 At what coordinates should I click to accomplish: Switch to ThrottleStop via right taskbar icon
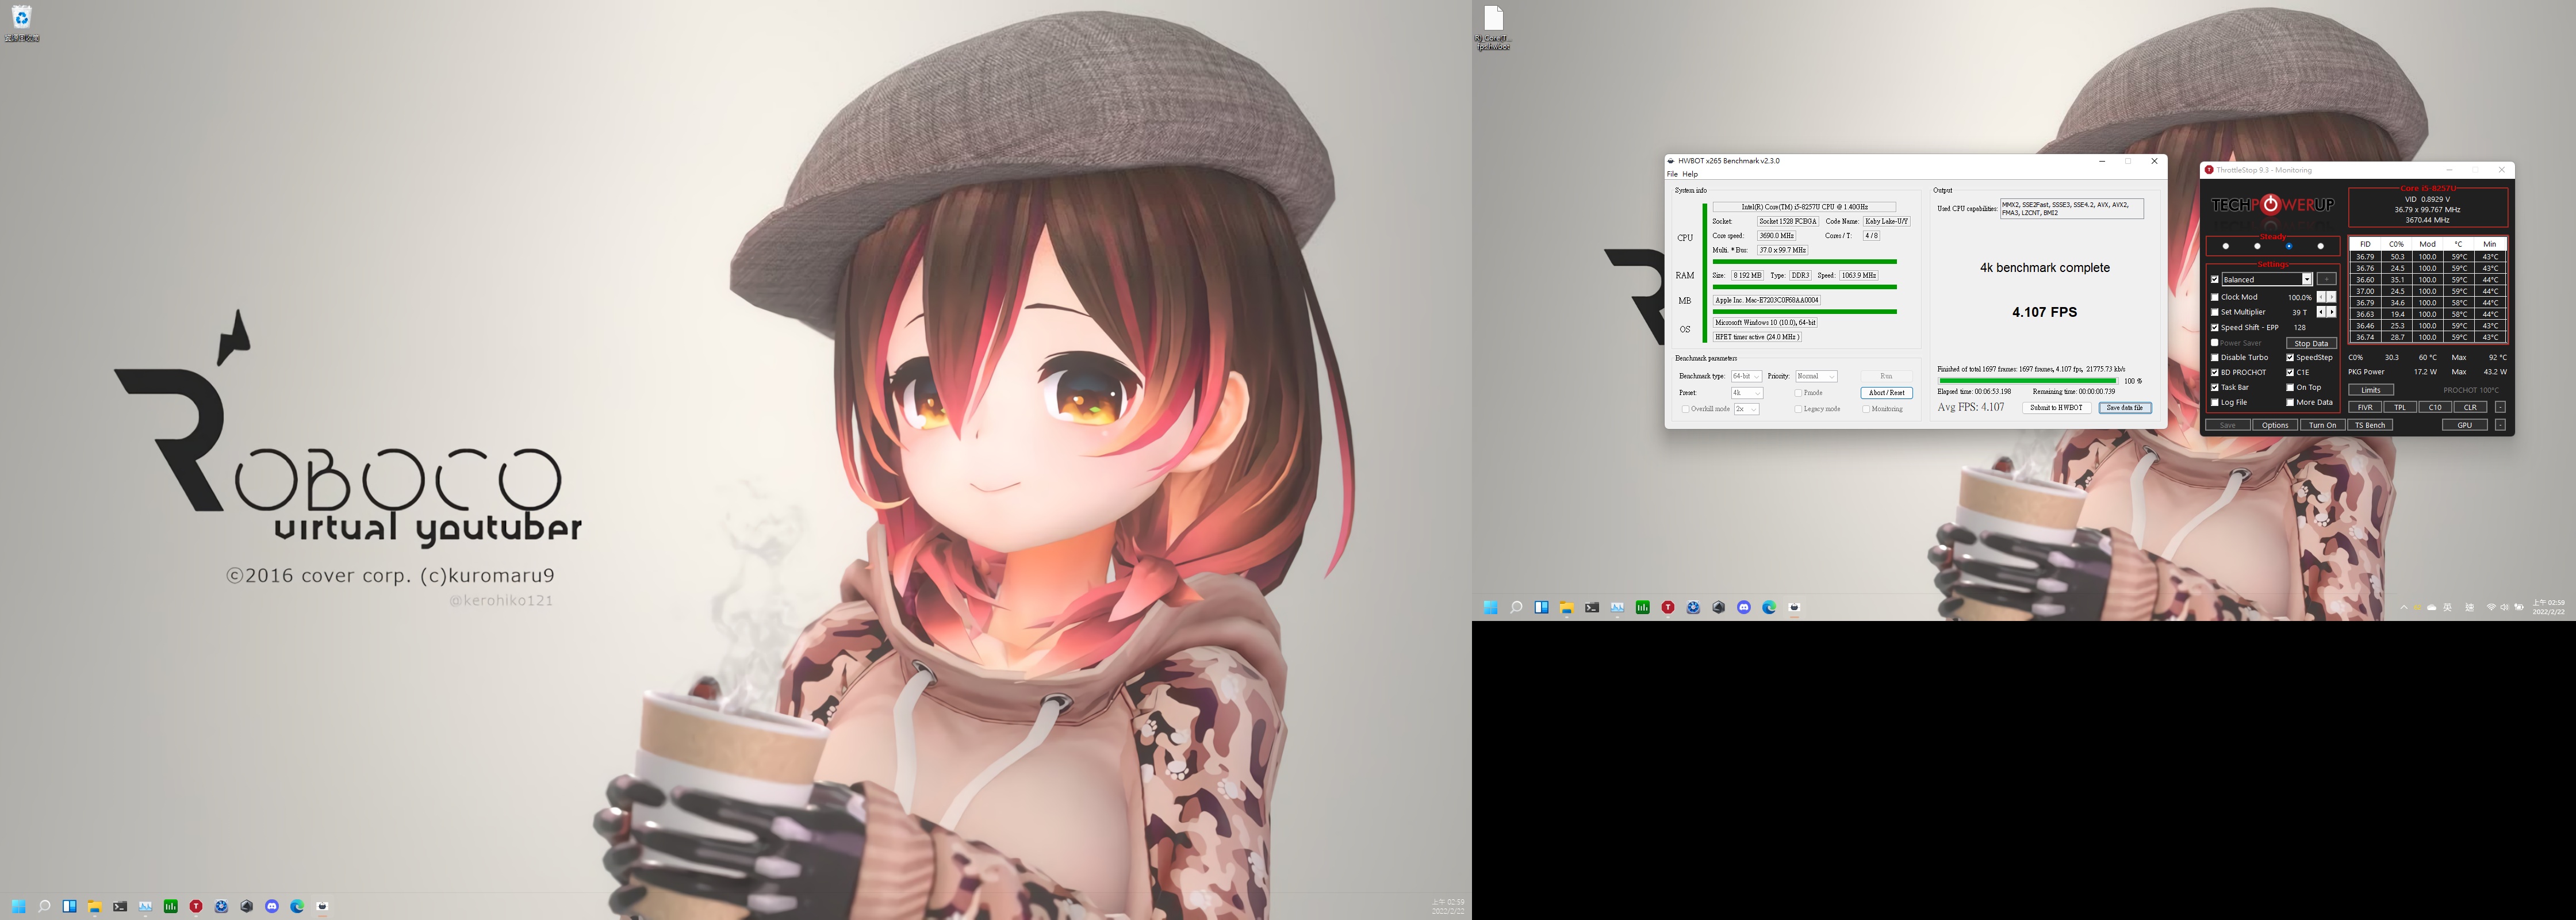[1668, 607]
